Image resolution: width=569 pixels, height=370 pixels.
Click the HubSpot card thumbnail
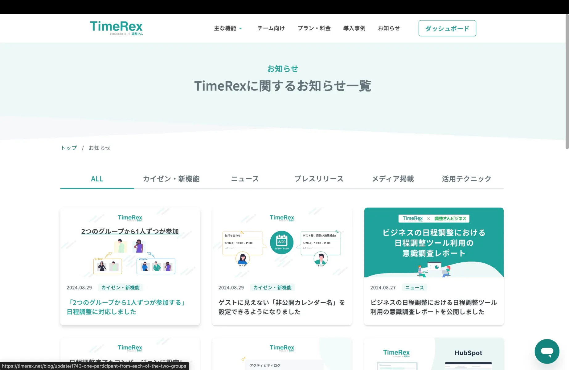tap(434, 354)
